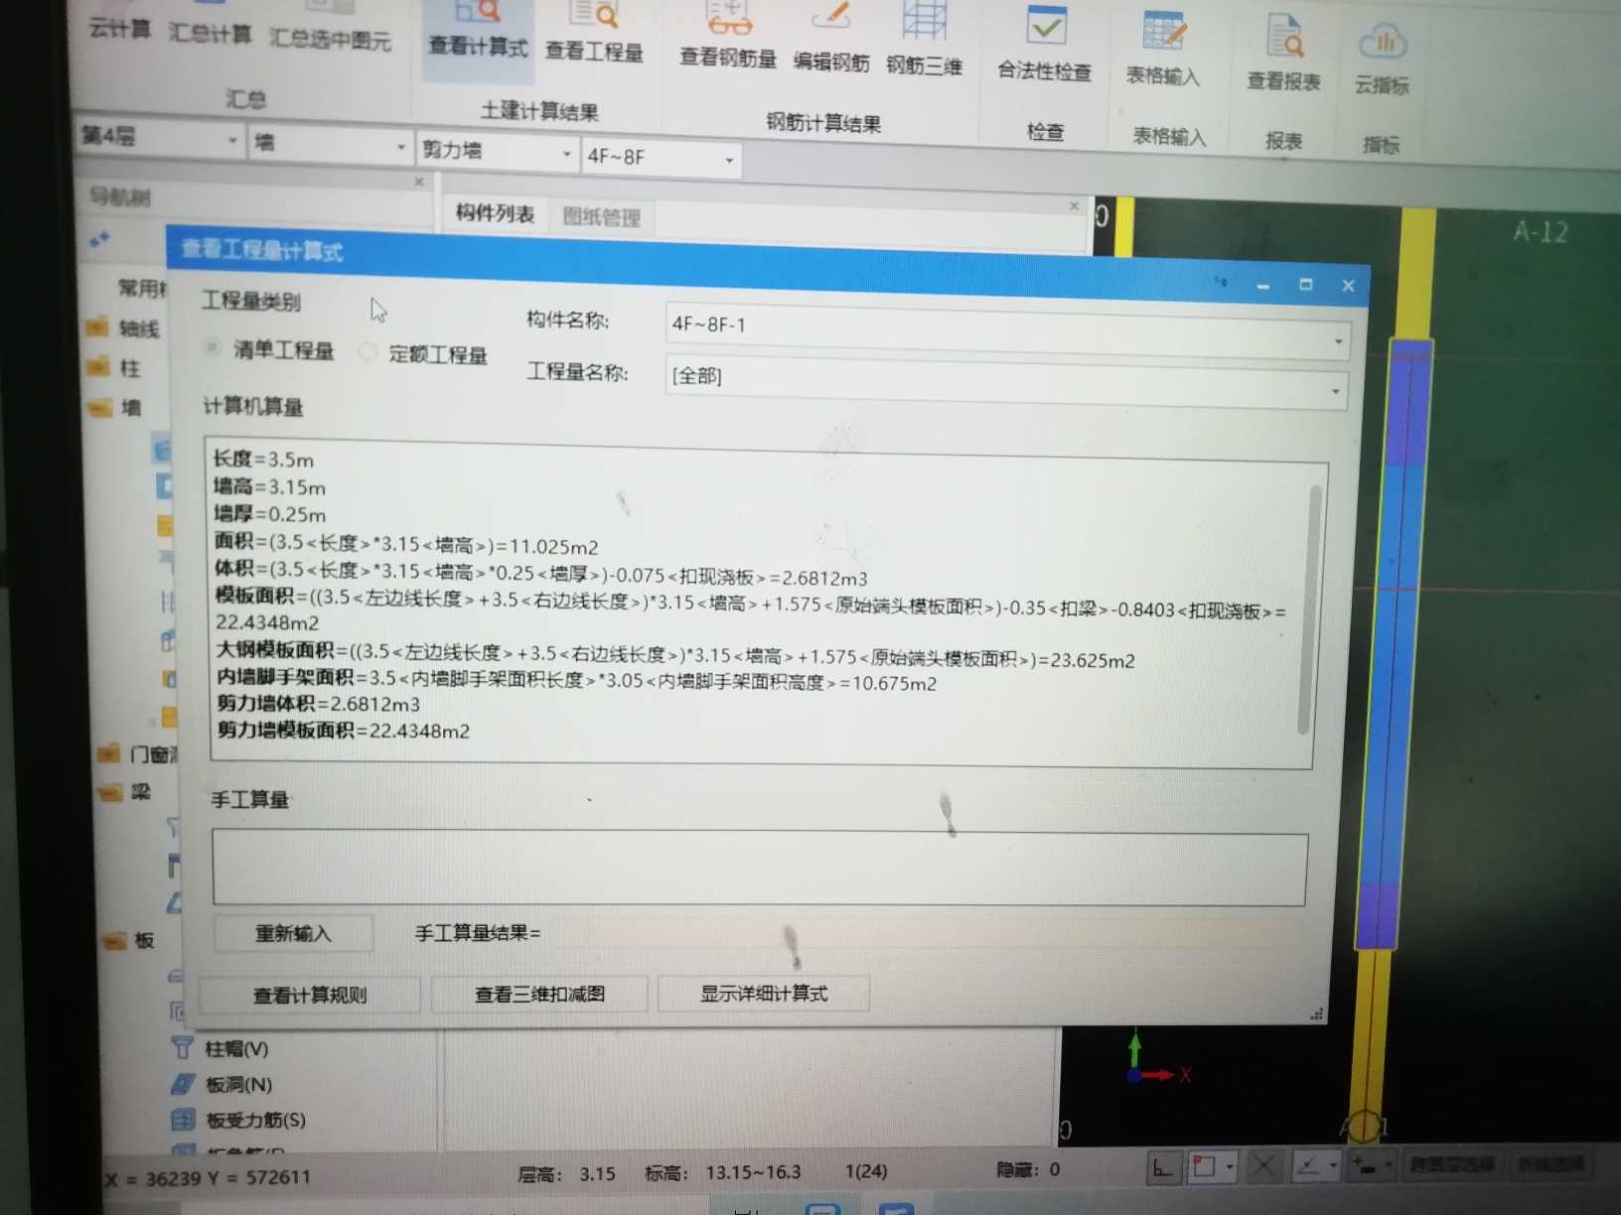Click the 查看三维扣减图 button
Viewport: 1621px width, 1215px height.
tap(539, 994)
